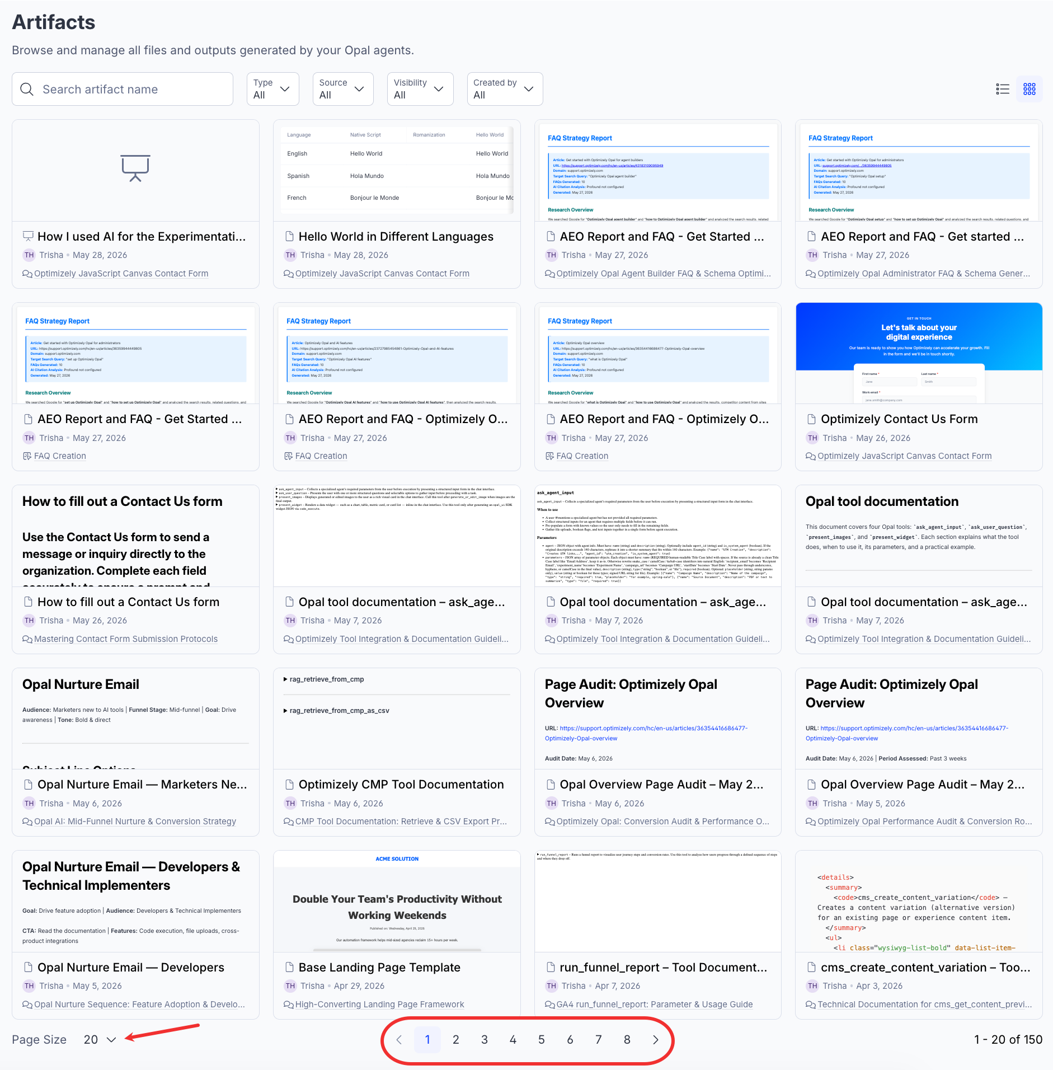Click document icon beside Base Landing Page Template
Image resolution: width=1053 pixels, height=1070 pixels.
click(x=289, y=968)
